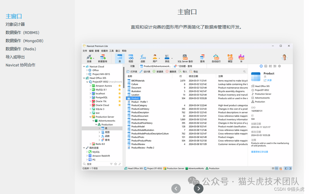Switch to detail view icon in status bar
The image size is (309, 194).
(277, 169)
